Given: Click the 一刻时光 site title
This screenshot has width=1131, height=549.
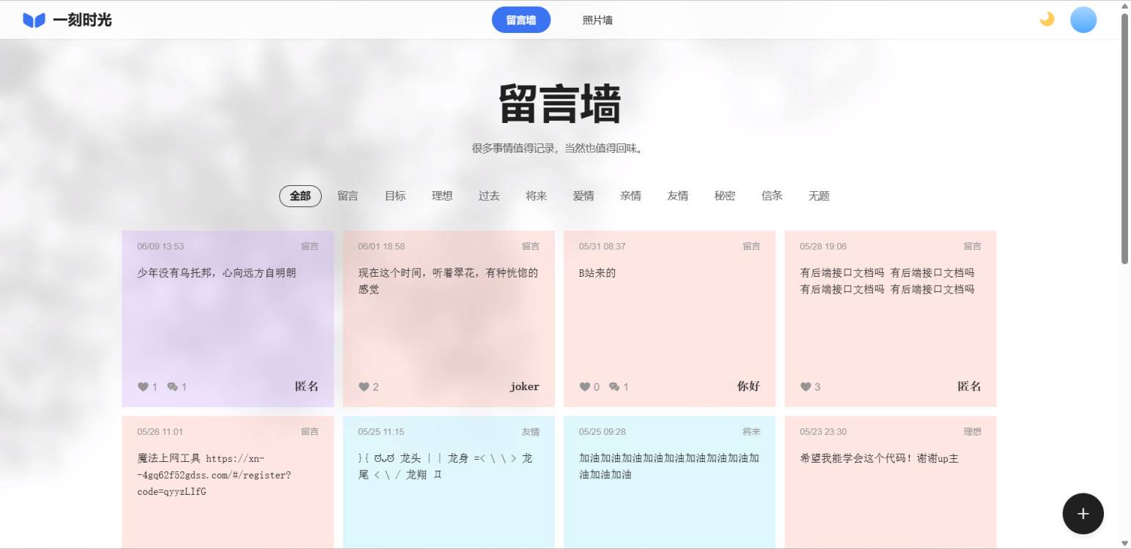Looking at the screenshot, I should point(82,20).
